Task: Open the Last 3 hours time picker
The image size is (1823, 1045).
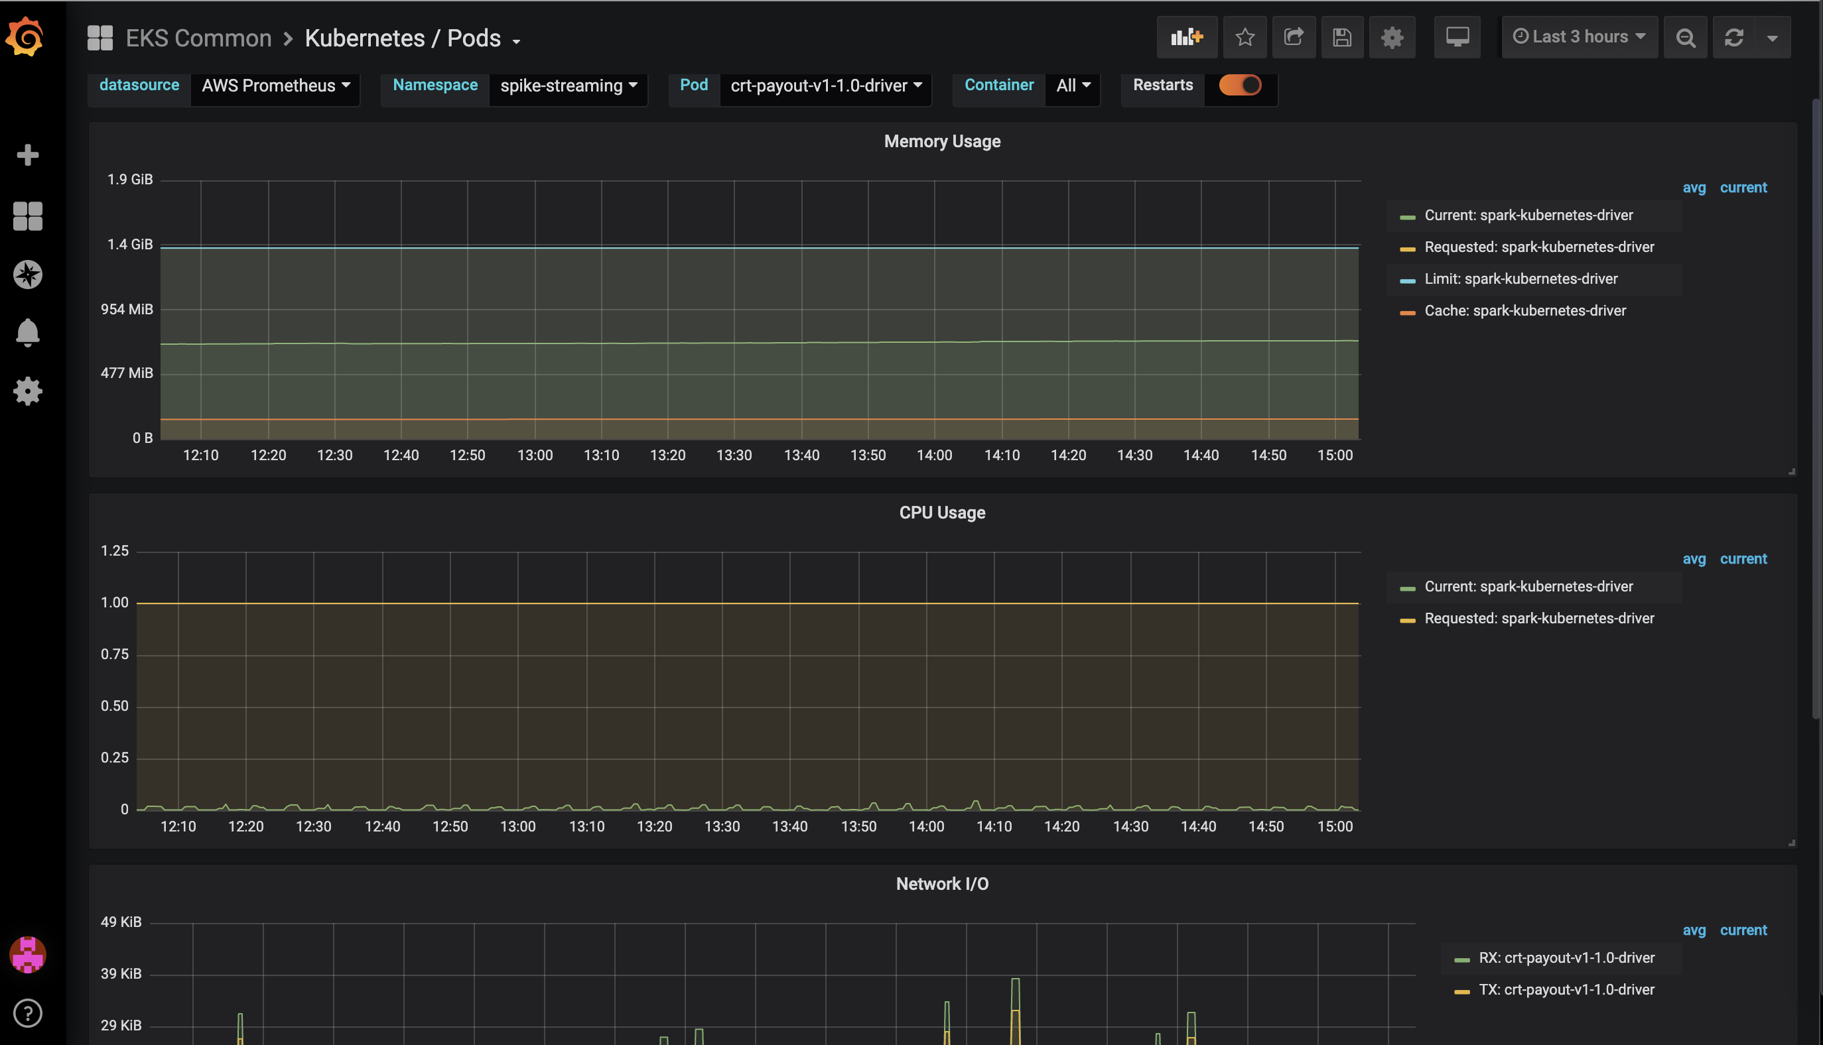Action: (1578, 36)
